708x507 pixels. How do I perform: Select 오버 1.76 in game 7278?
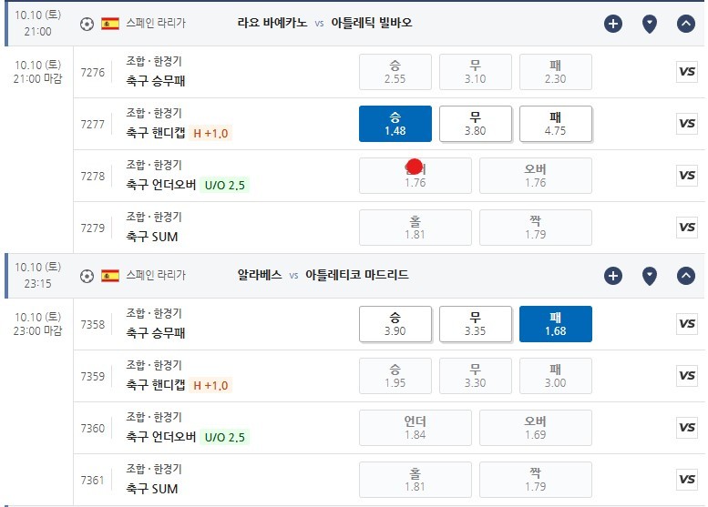(536, 176)
